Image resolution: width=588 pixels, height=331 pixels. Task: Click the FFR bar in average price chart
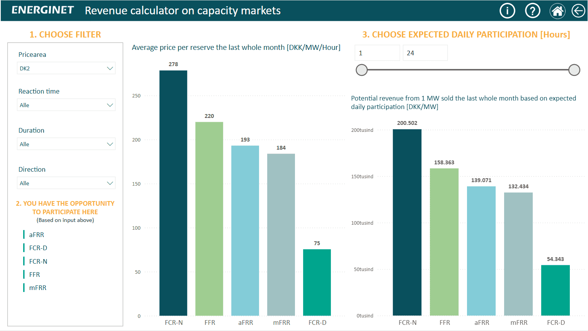209,219
